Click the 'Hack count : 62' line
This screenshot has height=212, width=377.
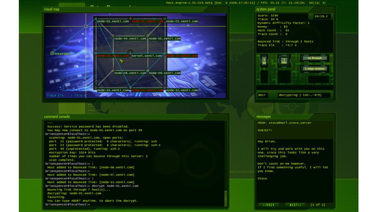click(273, 31)
